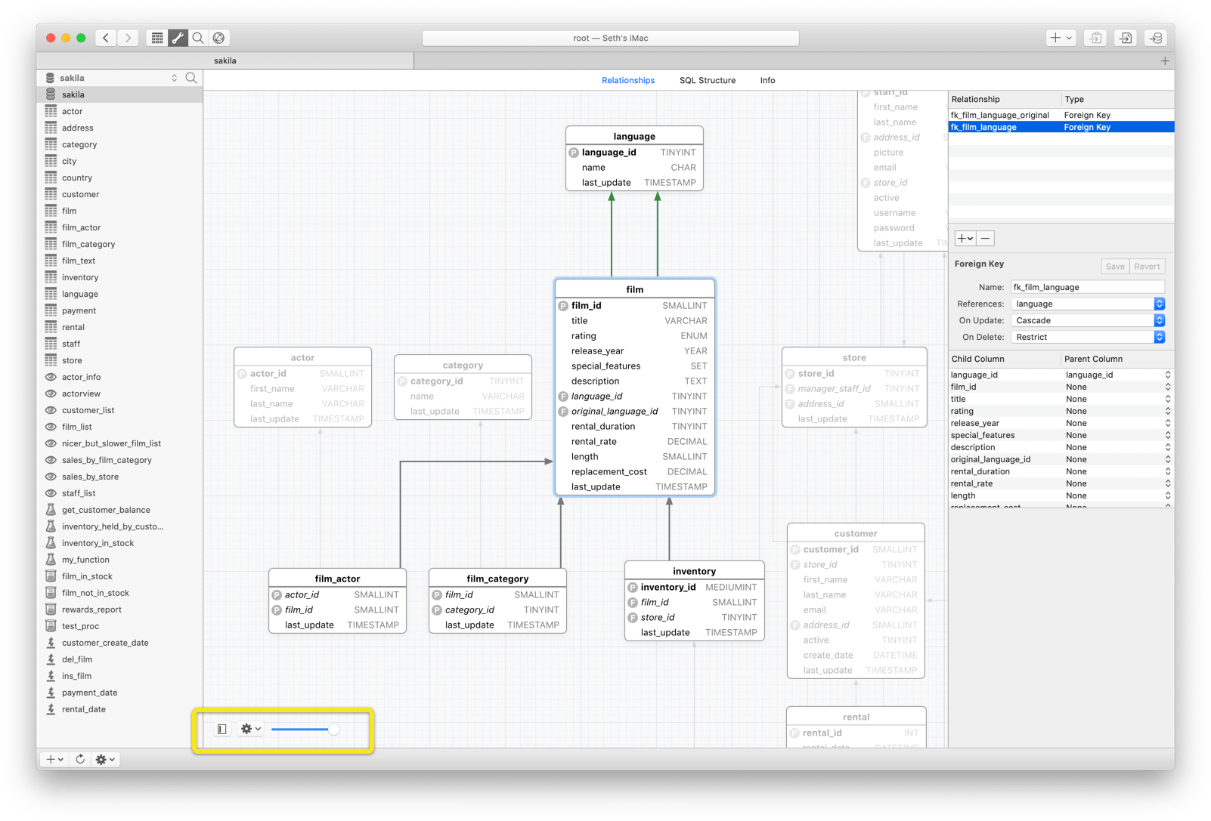Click the Save button
Screen dimensions: 1211x821
click(x=1115, y=266)
